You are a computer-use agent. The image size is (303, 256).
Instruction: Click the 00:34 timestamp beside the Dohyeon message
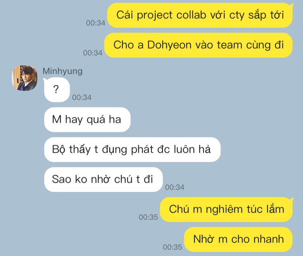pyautogui.click(x=93, y=53)
